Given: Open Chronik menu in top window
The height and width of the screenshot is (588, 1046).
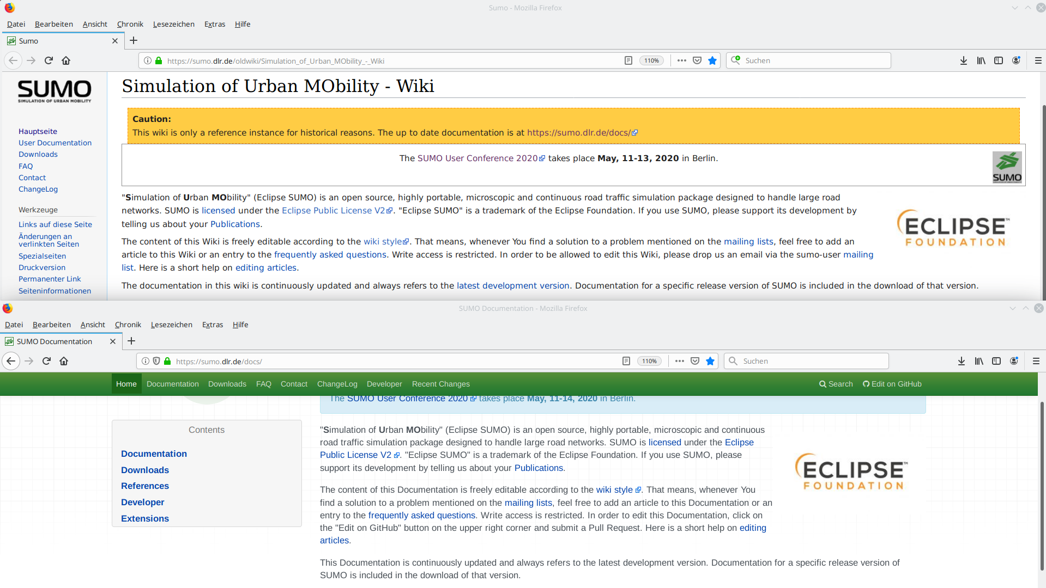Looking at the screenshot, I should point(130,24).
